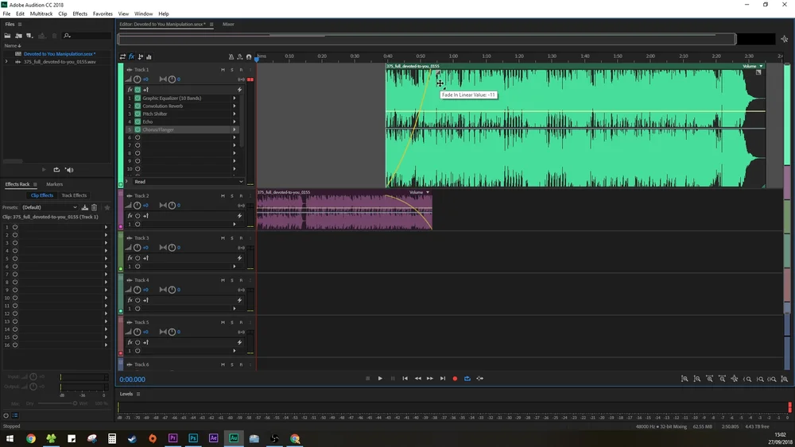Screen dimensions: 795x447
Task: Toggle the metronome icon above the track headers
Action: (x=231, y=56)
